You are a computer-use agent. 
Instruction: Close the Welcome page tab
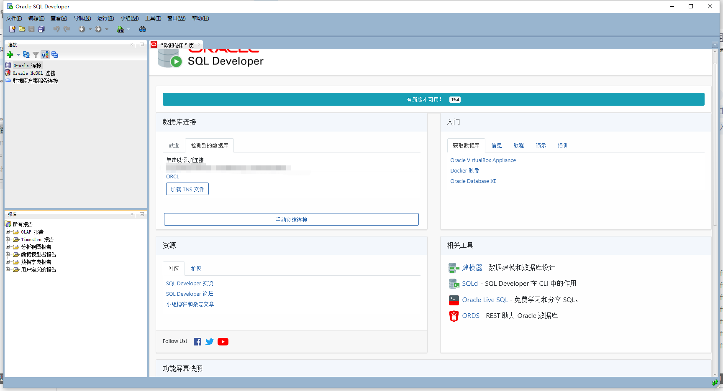pyautogui.click(x=199, y=45)
